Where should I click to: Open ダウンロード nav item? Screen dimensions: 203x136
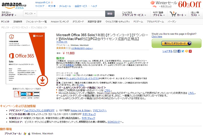tap(78, 22)
